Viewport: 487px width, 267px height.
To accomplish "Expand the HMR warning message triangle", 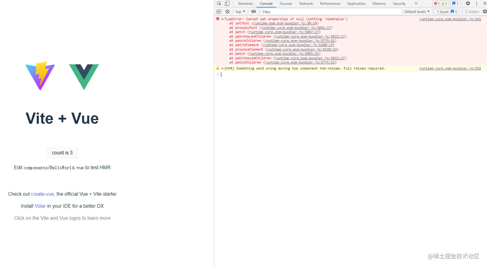I will [x=223, y=69].
